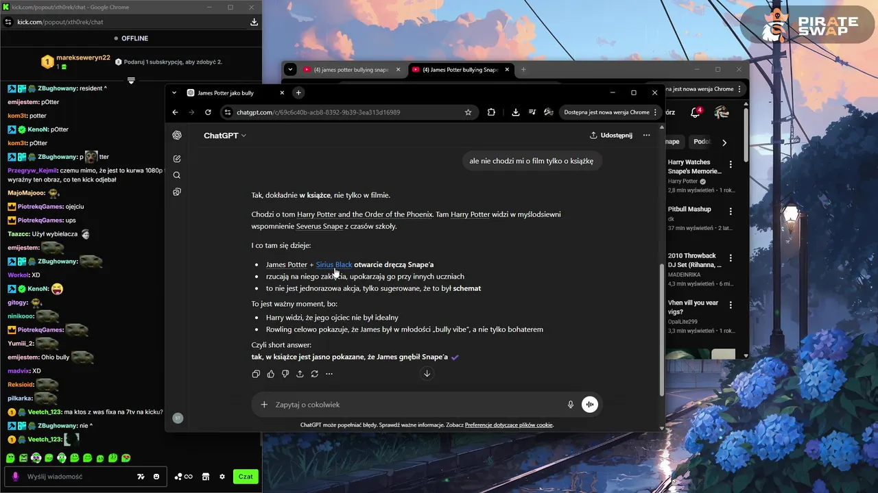This screenshot has width=878, height=493.
Task: Open new tab in YouTube window
Action: click(523, 69)
